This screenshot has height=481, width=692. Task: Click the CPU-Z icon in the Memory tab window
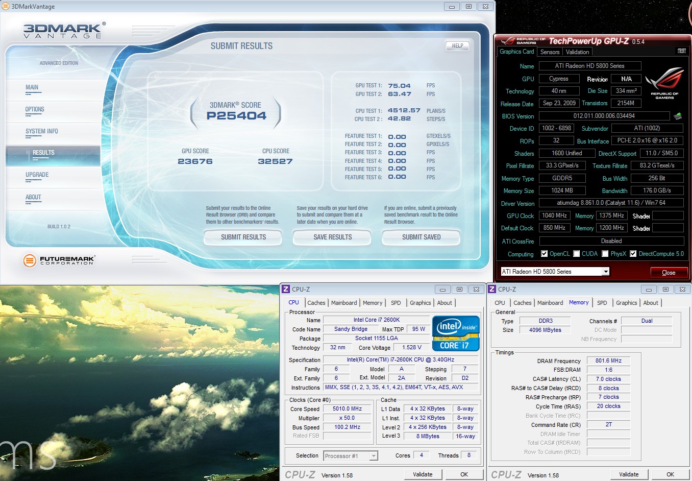492,289
